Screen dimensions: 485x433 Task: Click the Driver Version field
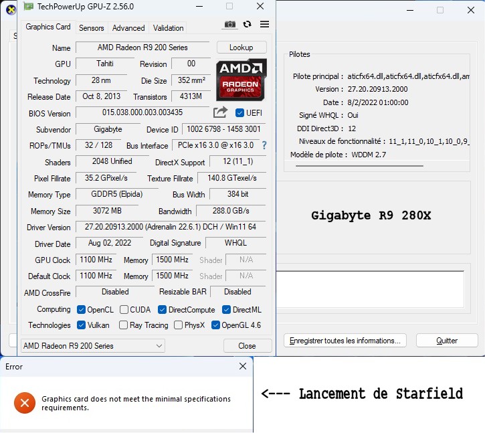click(171, 227)
